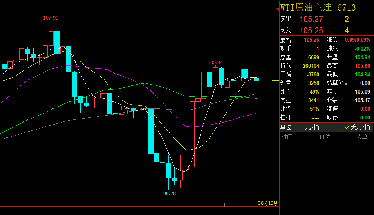
Task: Select the 元/桶 unit option
Action: click(312, 127)
